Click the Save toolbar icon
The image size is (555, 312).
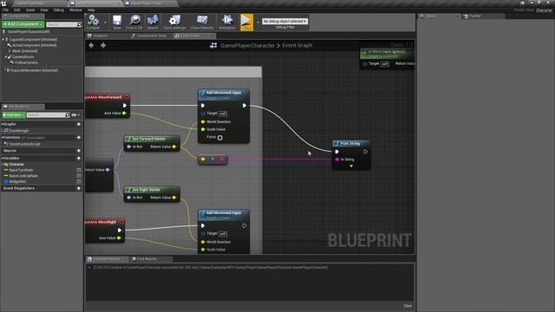point(117,21)
